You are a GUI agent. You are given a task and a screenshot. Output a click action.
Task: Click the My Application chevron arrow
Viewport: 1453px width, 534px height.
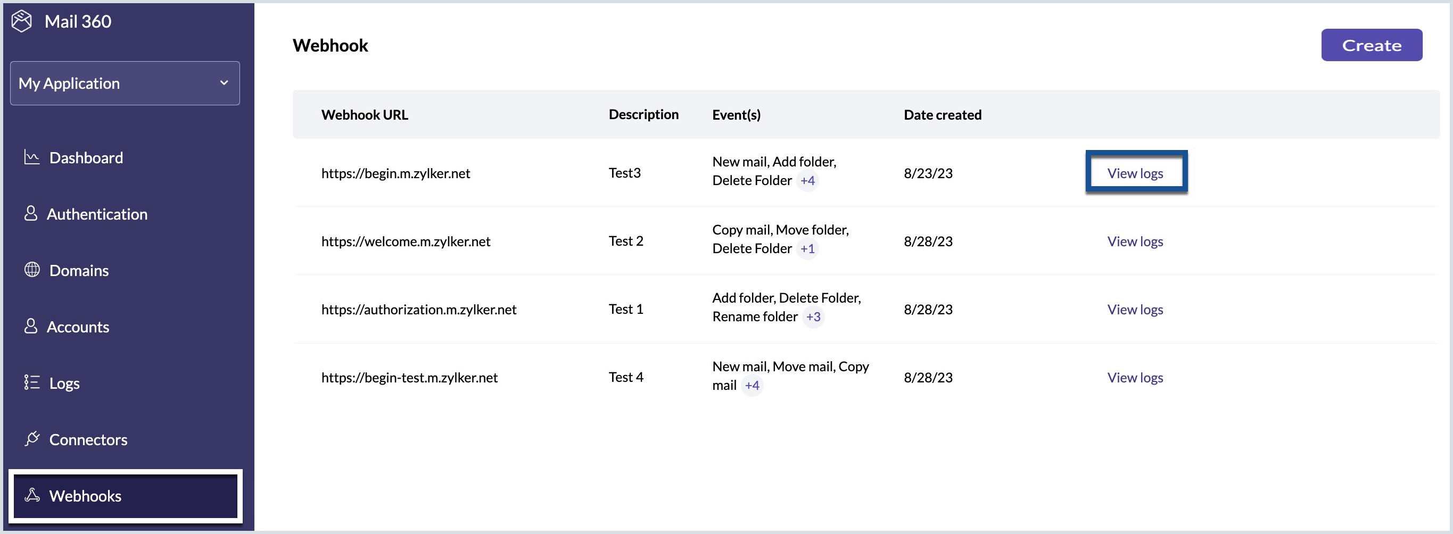coord(224,83)
